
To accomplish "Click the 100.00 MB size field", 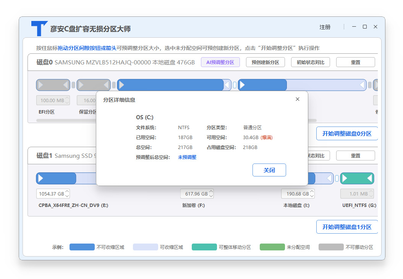I will 53,100.
